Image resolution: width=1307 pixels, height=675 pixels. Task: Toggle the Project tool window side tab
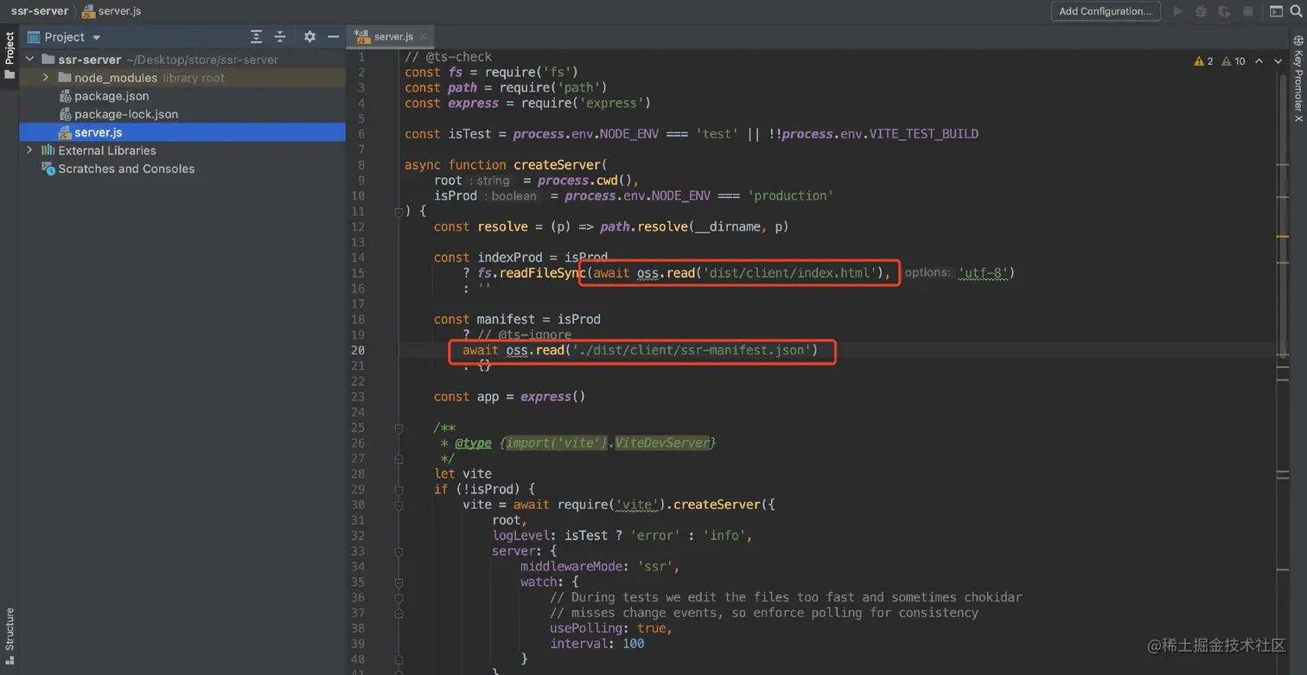10,55
